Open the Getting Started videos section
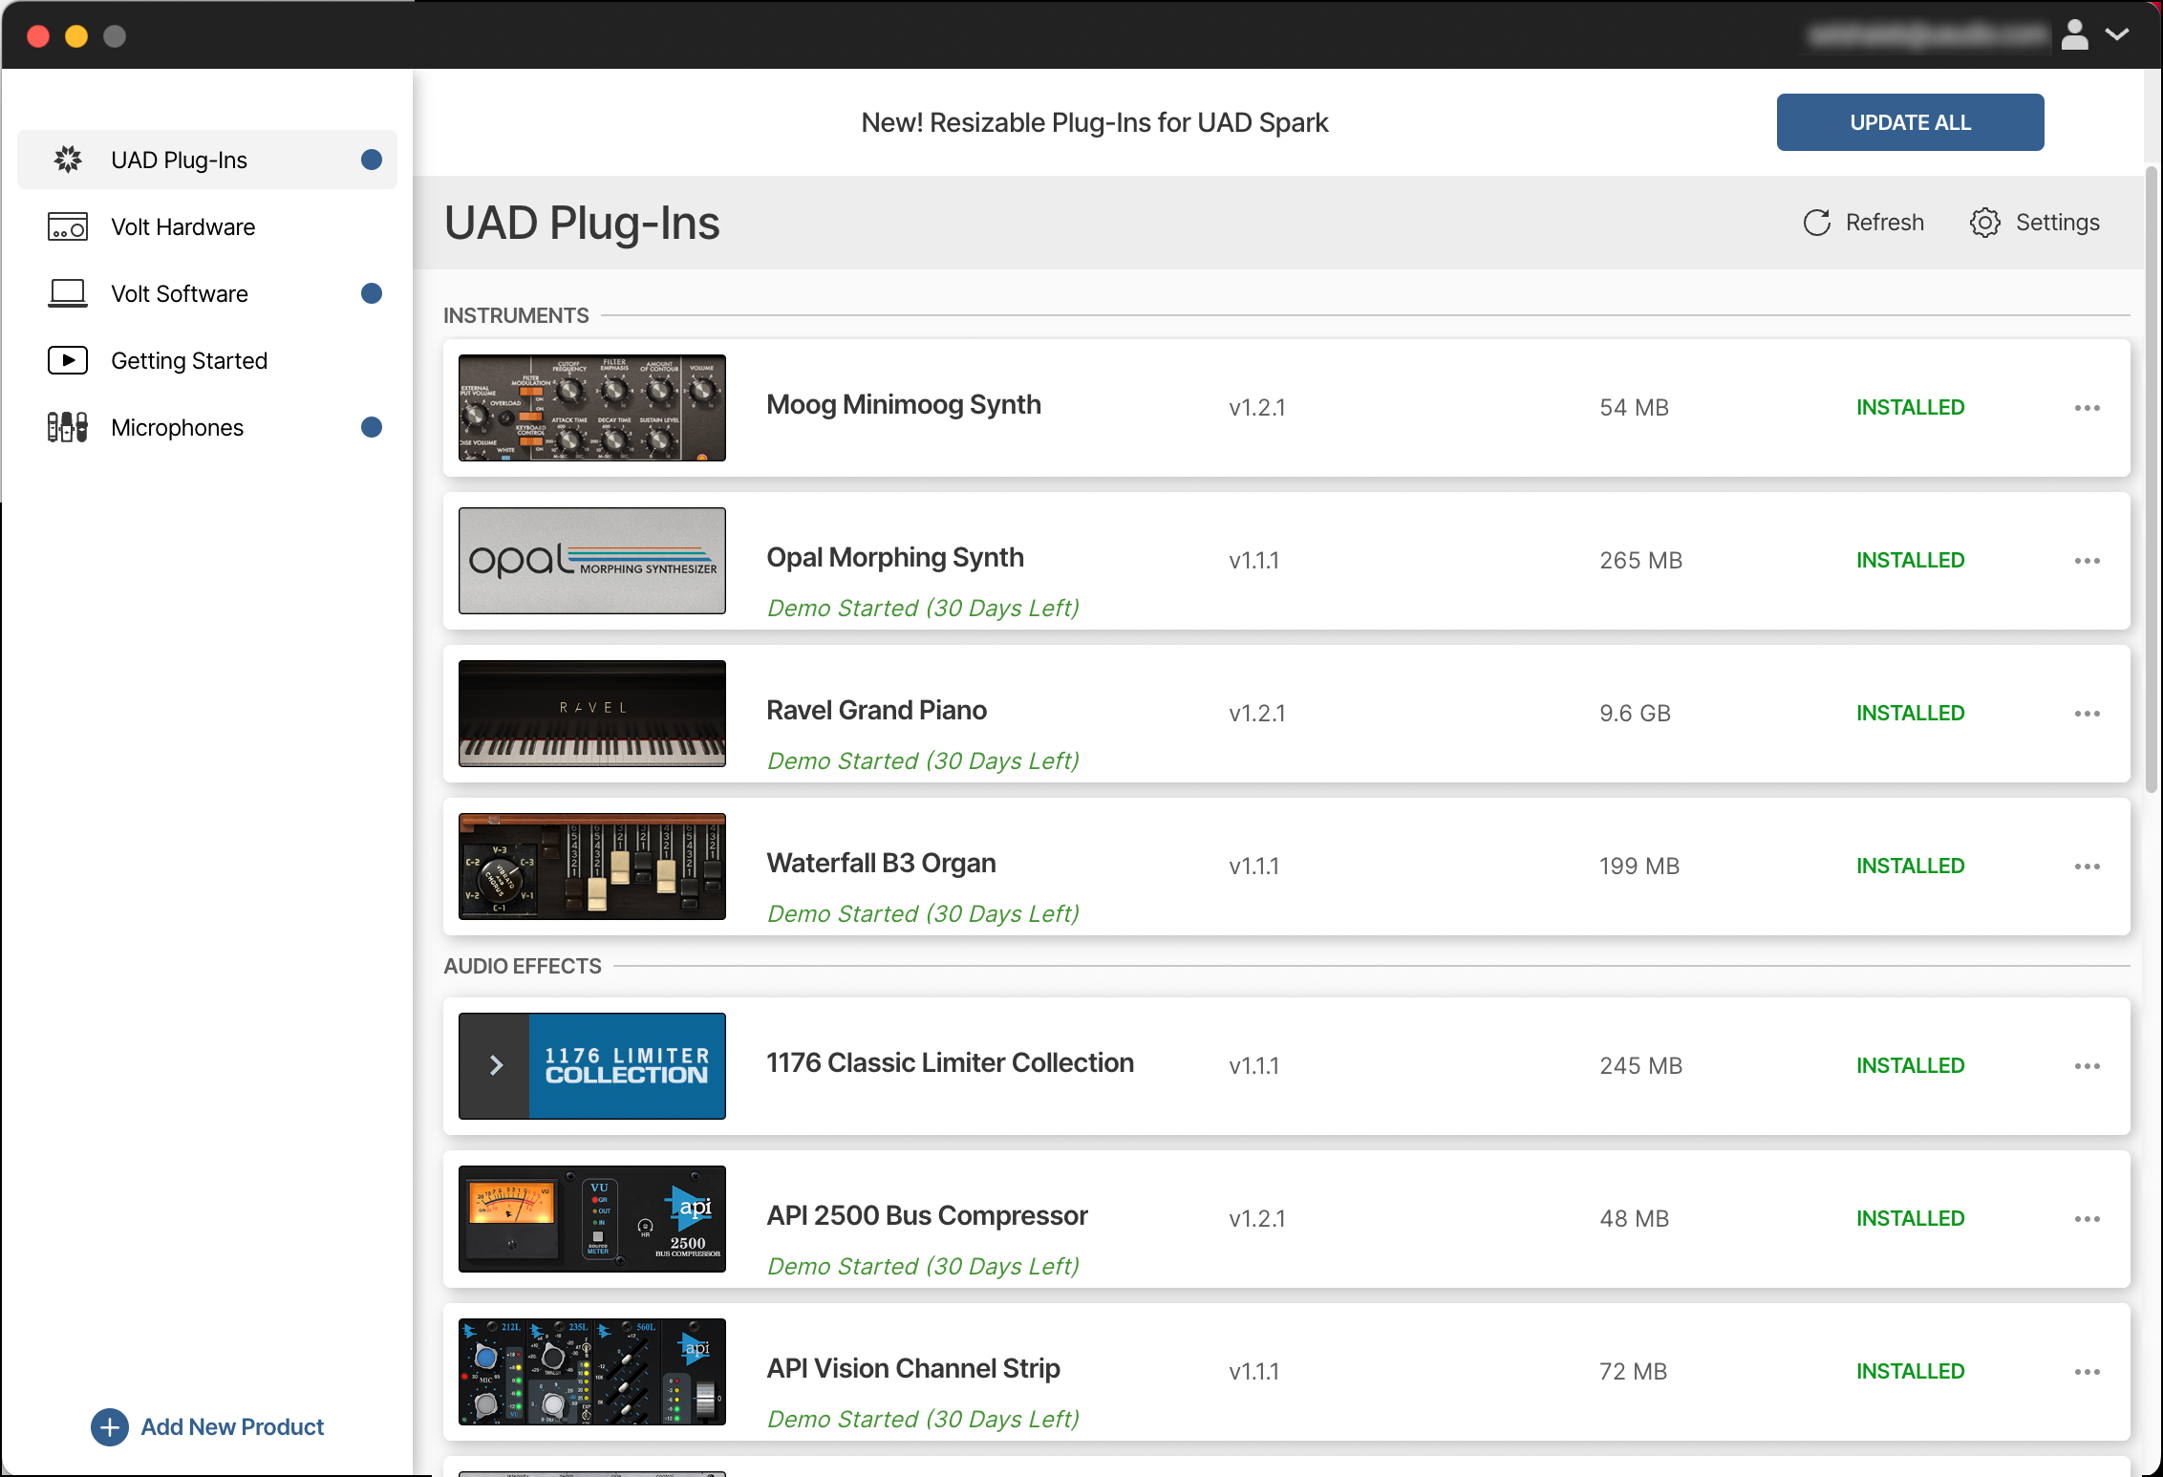Viewport: 2163px width, 1477px height. click(189, 360)
